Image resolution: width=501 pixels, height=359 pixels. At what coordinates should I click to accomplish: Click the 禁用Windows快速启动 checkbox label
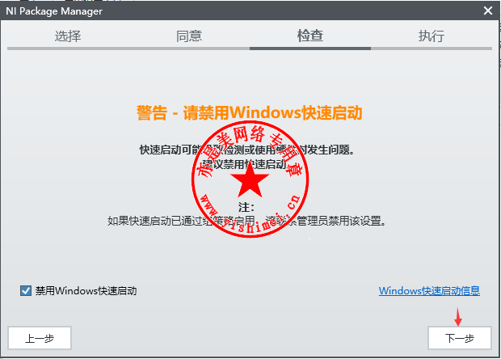pos(86,290)
